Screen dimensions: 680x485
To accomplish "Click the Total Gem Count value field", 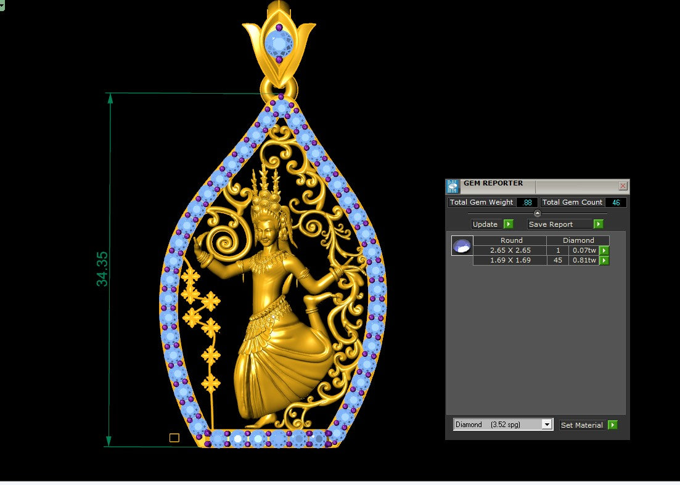I will coord(616,202).
